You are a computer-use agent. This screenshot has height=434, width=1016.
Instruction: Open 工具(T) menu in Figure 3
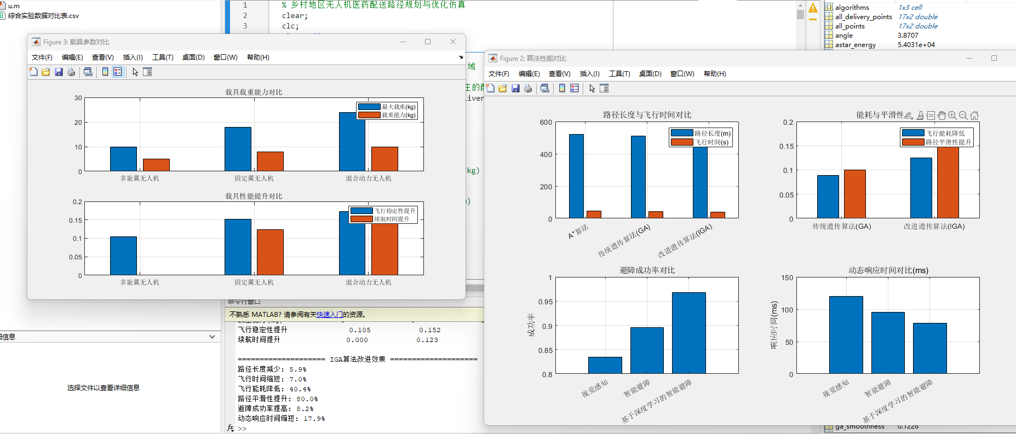click(163, 57)
